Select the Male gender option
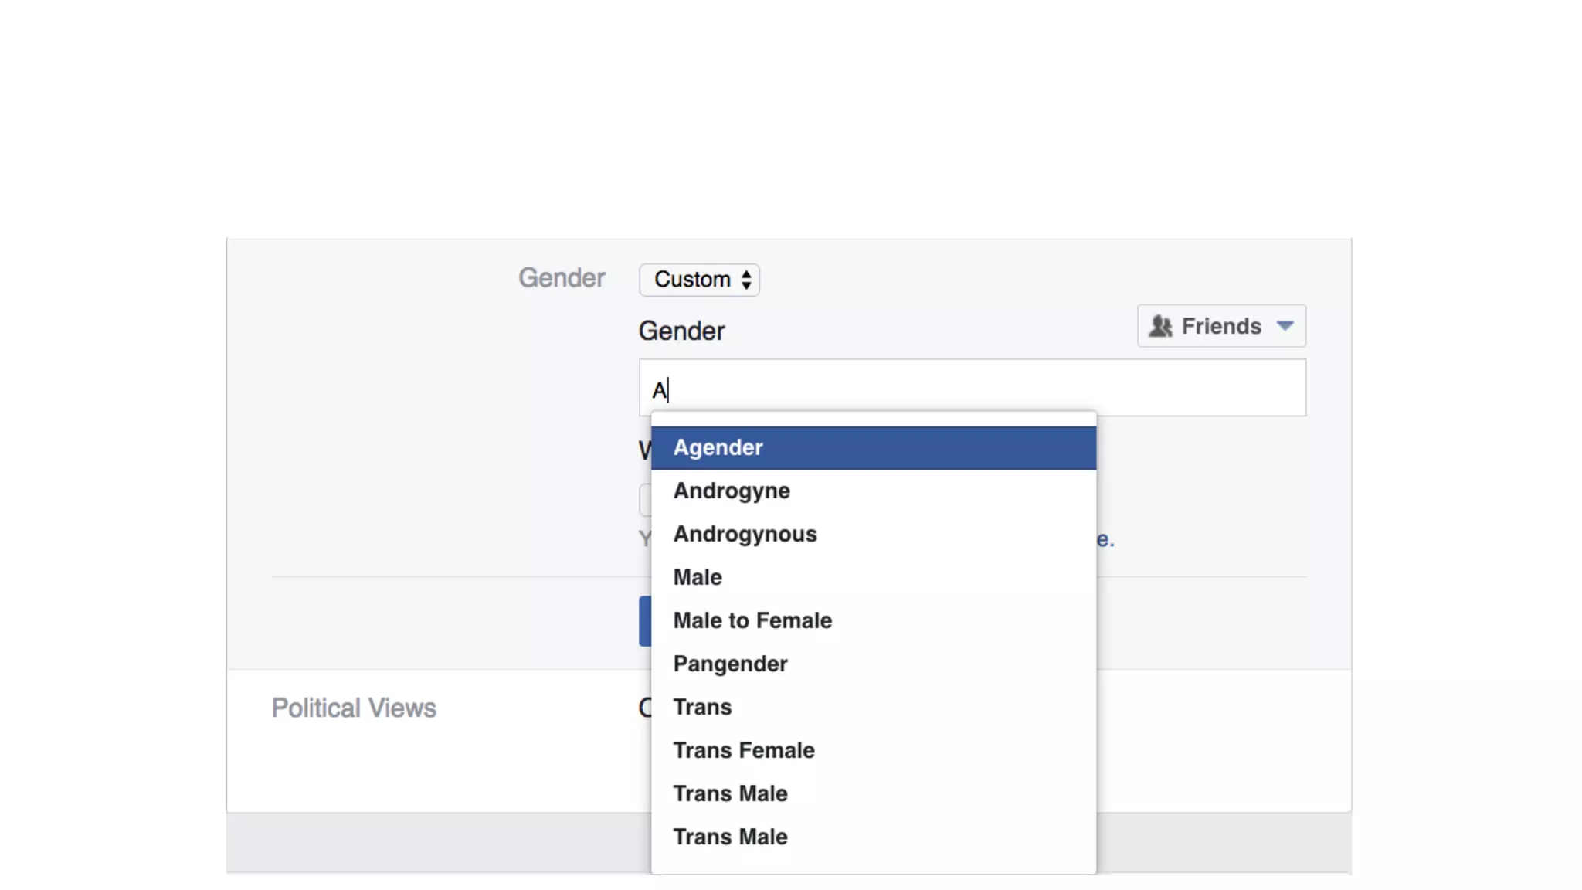Screen dimensions: 1582x890 [698, 578]
